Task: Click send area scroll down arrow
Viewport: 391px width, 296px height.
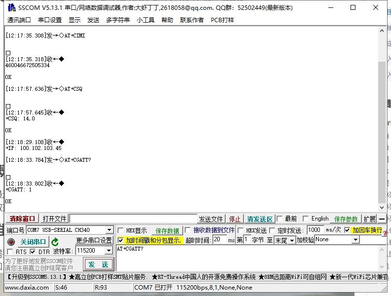Action: [382, 266]
